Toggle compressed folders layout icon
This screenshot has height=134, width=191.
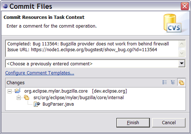pos(182,82)
